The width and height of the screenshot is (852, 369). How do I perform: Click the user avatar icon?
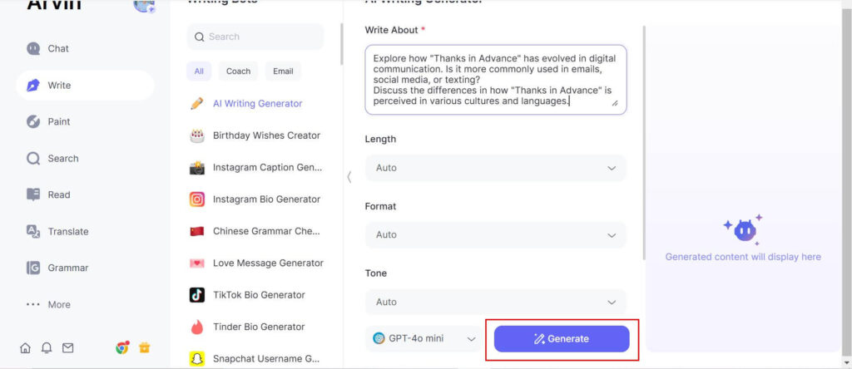(x=144, y=6)
